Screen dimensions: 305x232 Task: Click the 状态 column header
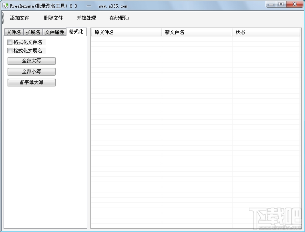click(x=266, y=32)
